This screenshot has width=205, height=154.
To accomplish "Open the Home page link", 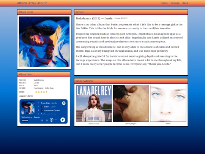I will pyautogui.click(x=164, y=3).
